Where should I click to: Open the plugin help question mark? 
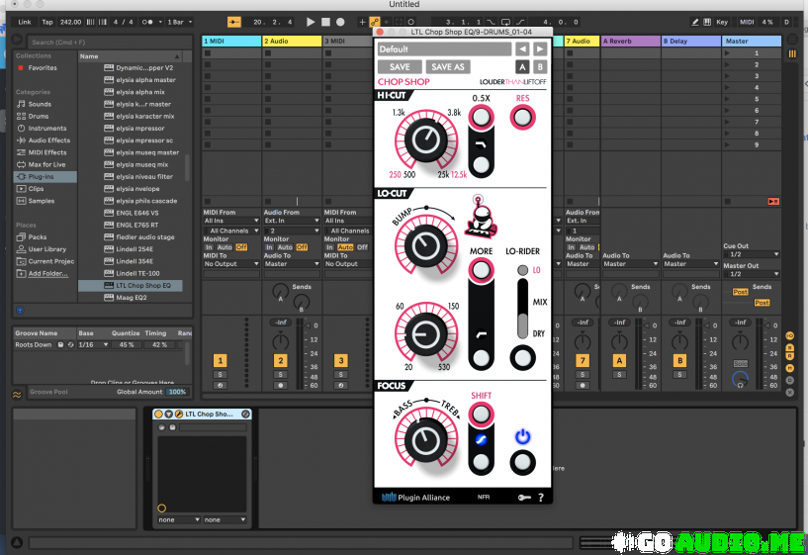pyautogui.click(x=541, y=498)
